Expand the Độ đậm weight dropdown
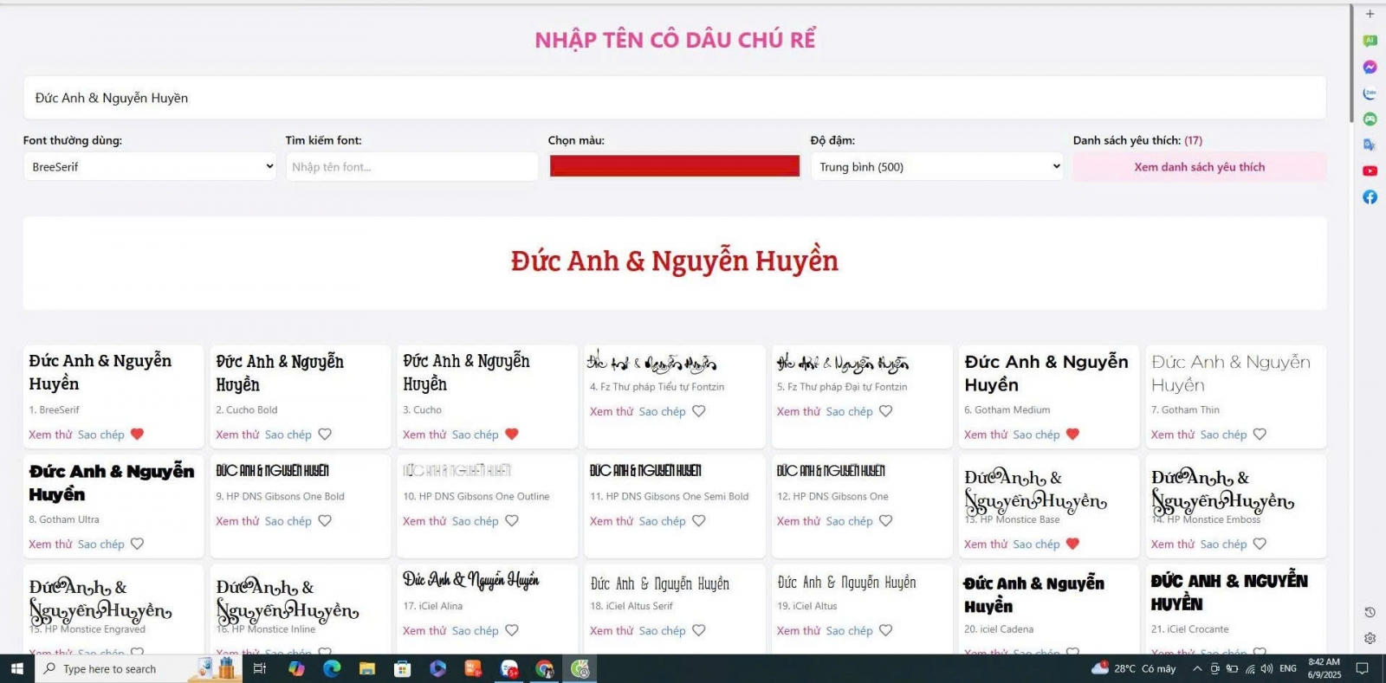The height and width of the screenshot is (683, 1386). 937,167
